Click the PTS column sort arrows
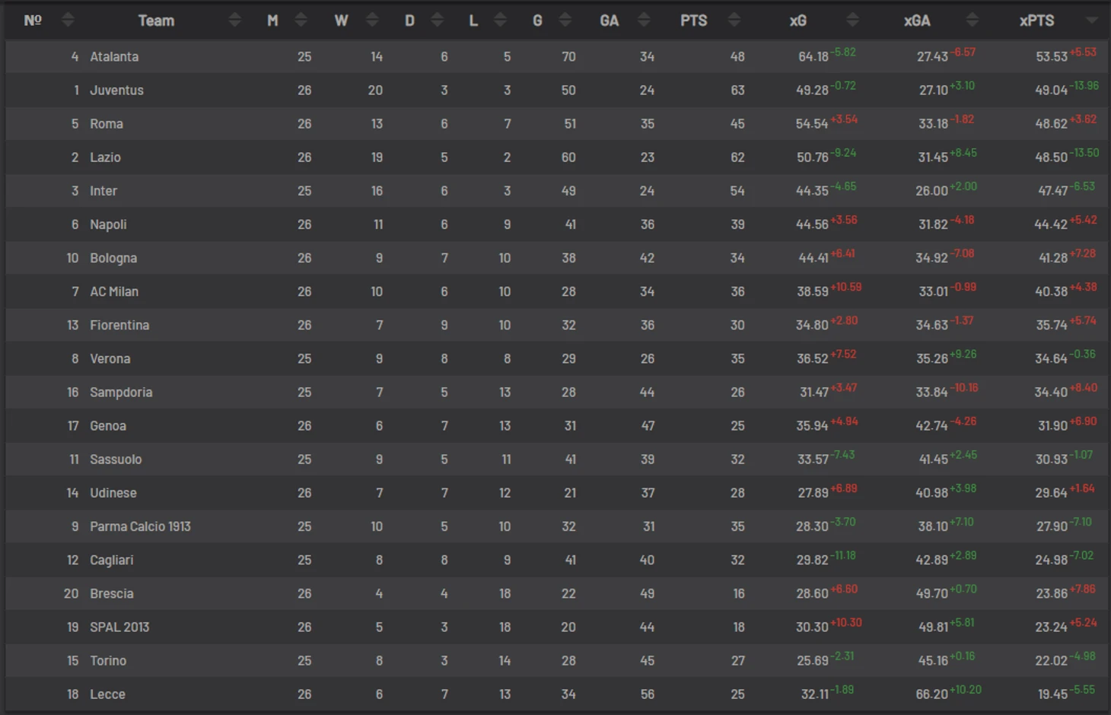The width and height of the screenshot is (1111, 715). pos(734,21)
